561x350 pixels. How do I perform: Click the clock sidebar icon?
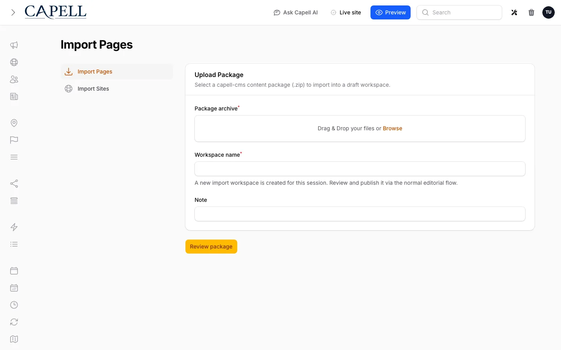pos(14,305)
